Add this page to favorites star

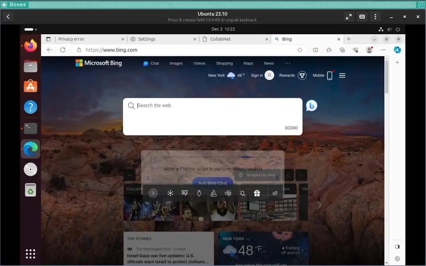(x=300, y=50)
